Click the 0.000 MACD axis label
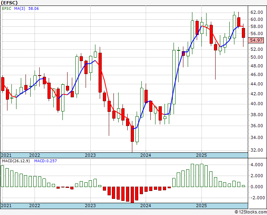267x215 pixels. 257,187
